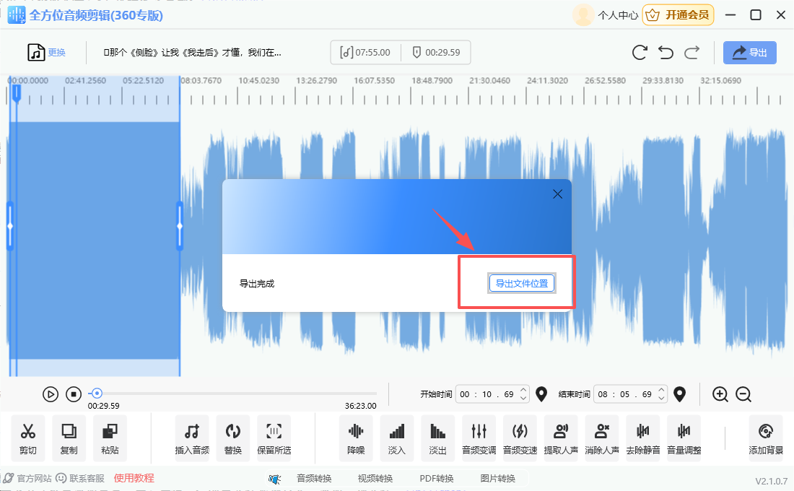
Task: Click the blue 导出 export button
Action: [750, 53]
